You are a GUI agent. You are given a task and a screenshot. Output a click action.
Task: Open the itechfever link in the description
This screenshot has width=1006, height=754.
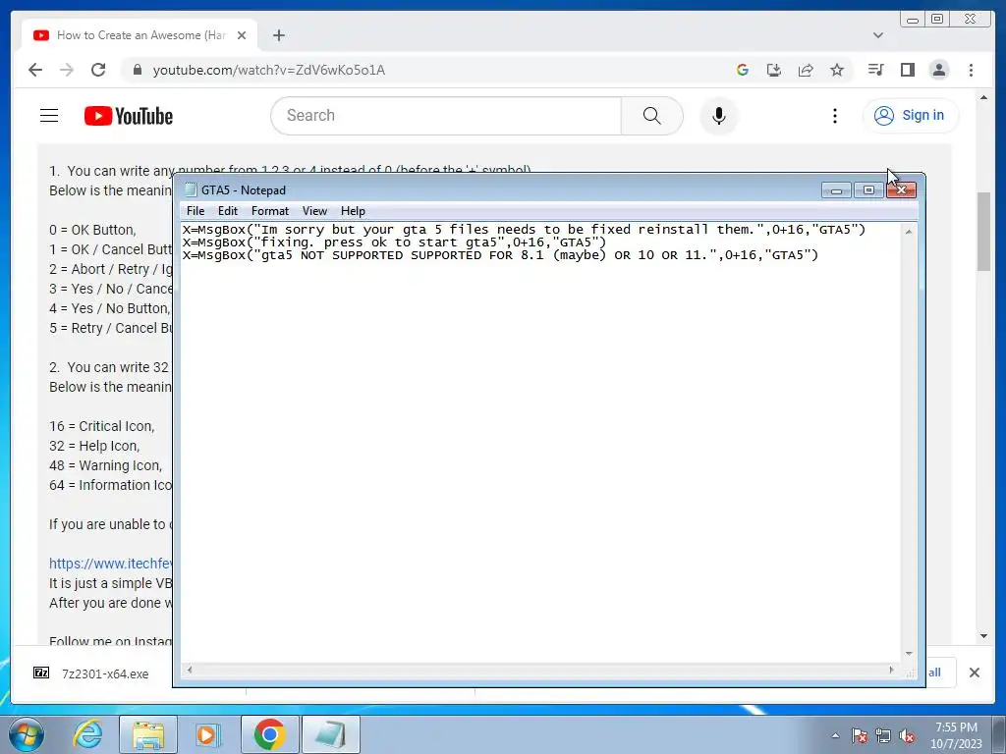(110, 564)
